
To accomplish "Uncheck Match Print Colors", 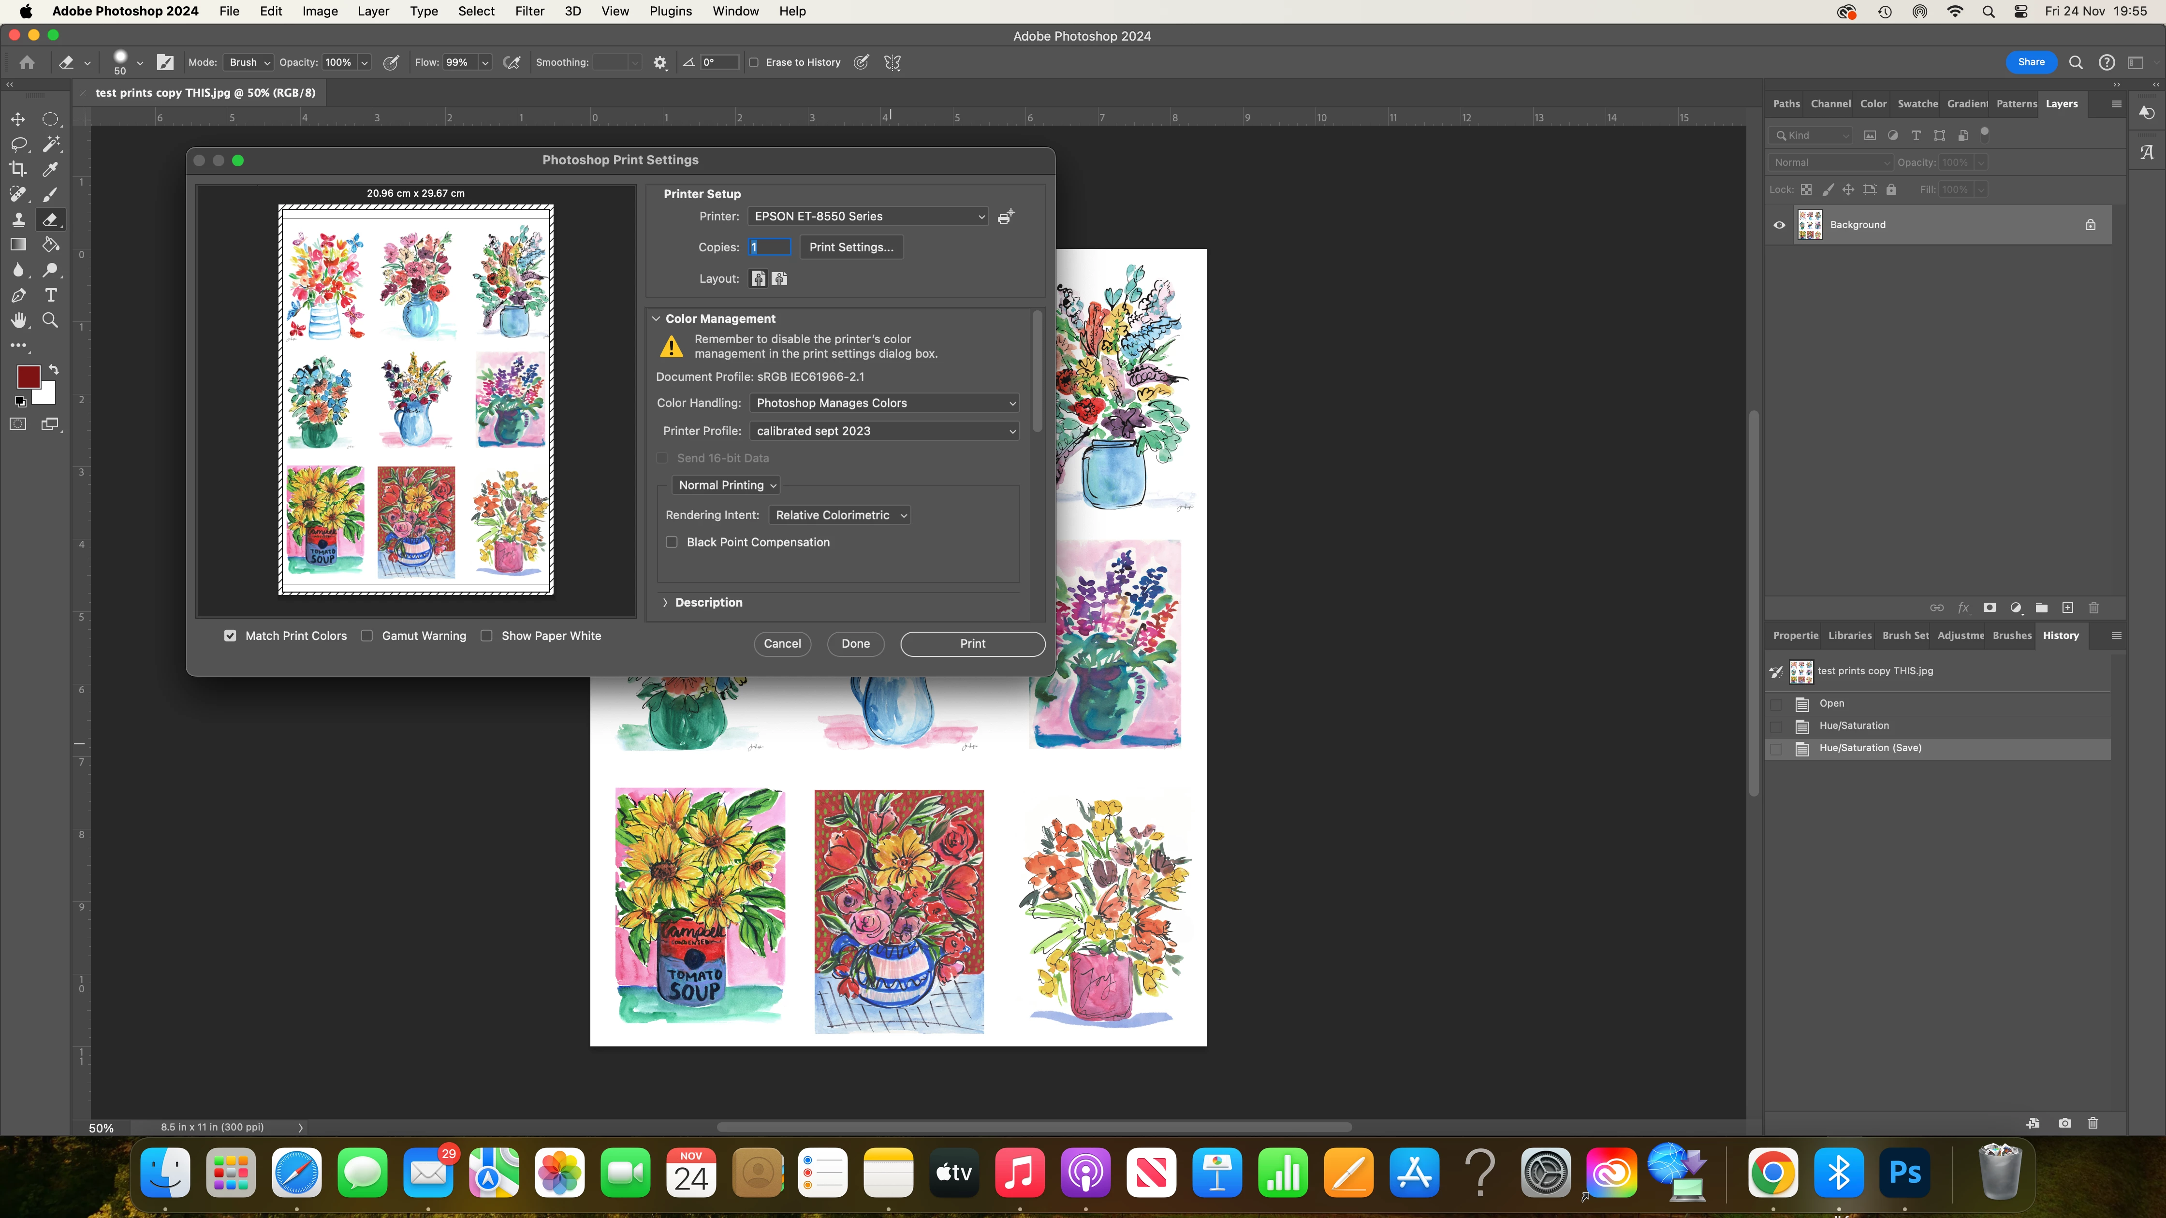I will point(231,636).
